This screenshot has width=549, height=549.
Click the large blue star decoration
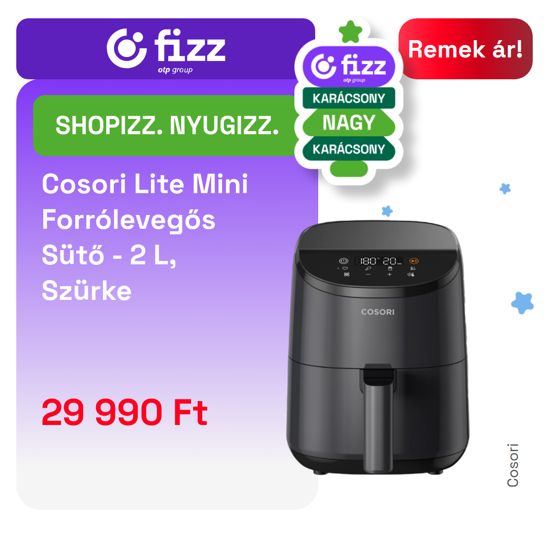pyautogui.click(x=523, y=302)
